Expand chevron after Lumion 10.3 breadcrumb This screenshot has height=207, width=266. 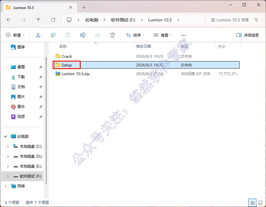pyautogui.click(x=178, y=20)
